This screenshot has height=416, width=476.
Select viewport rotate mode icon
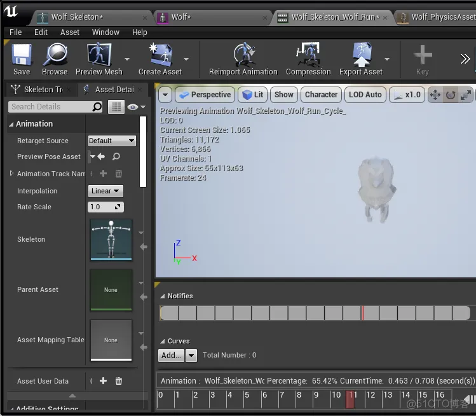[x=451, y=95]
